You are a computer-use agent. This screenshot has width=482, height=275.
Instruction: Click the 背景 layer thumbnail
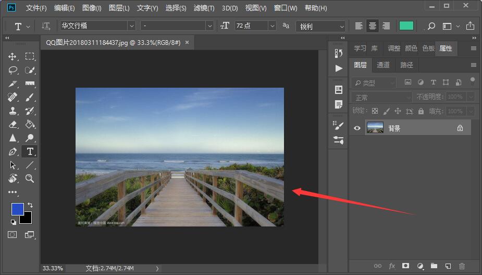pyautogui.click(x=375, y=127)
